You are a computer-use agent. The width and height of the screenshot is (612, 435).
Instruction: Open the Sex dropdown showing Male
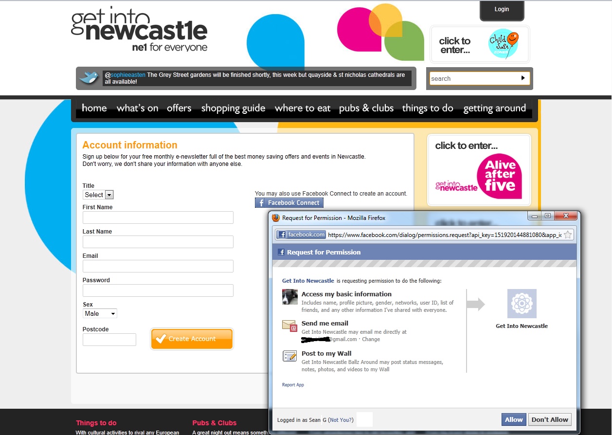[x=100, y=313]
